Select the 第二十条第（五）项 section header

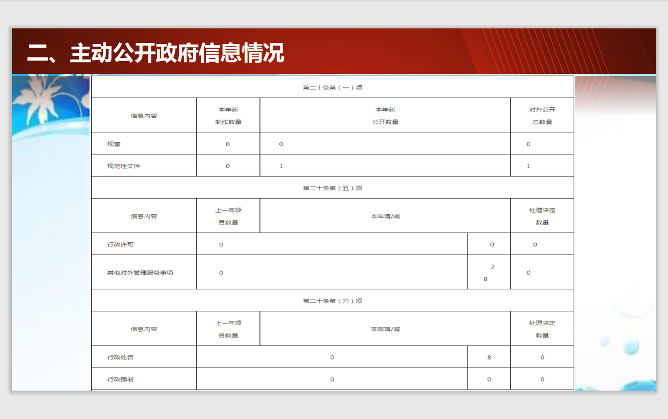(332, 188)
